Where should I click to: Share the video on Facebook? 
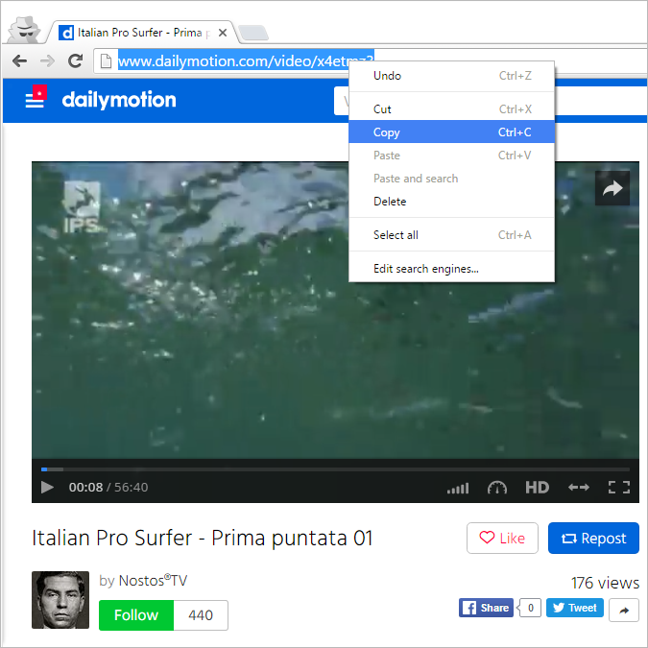486,608
